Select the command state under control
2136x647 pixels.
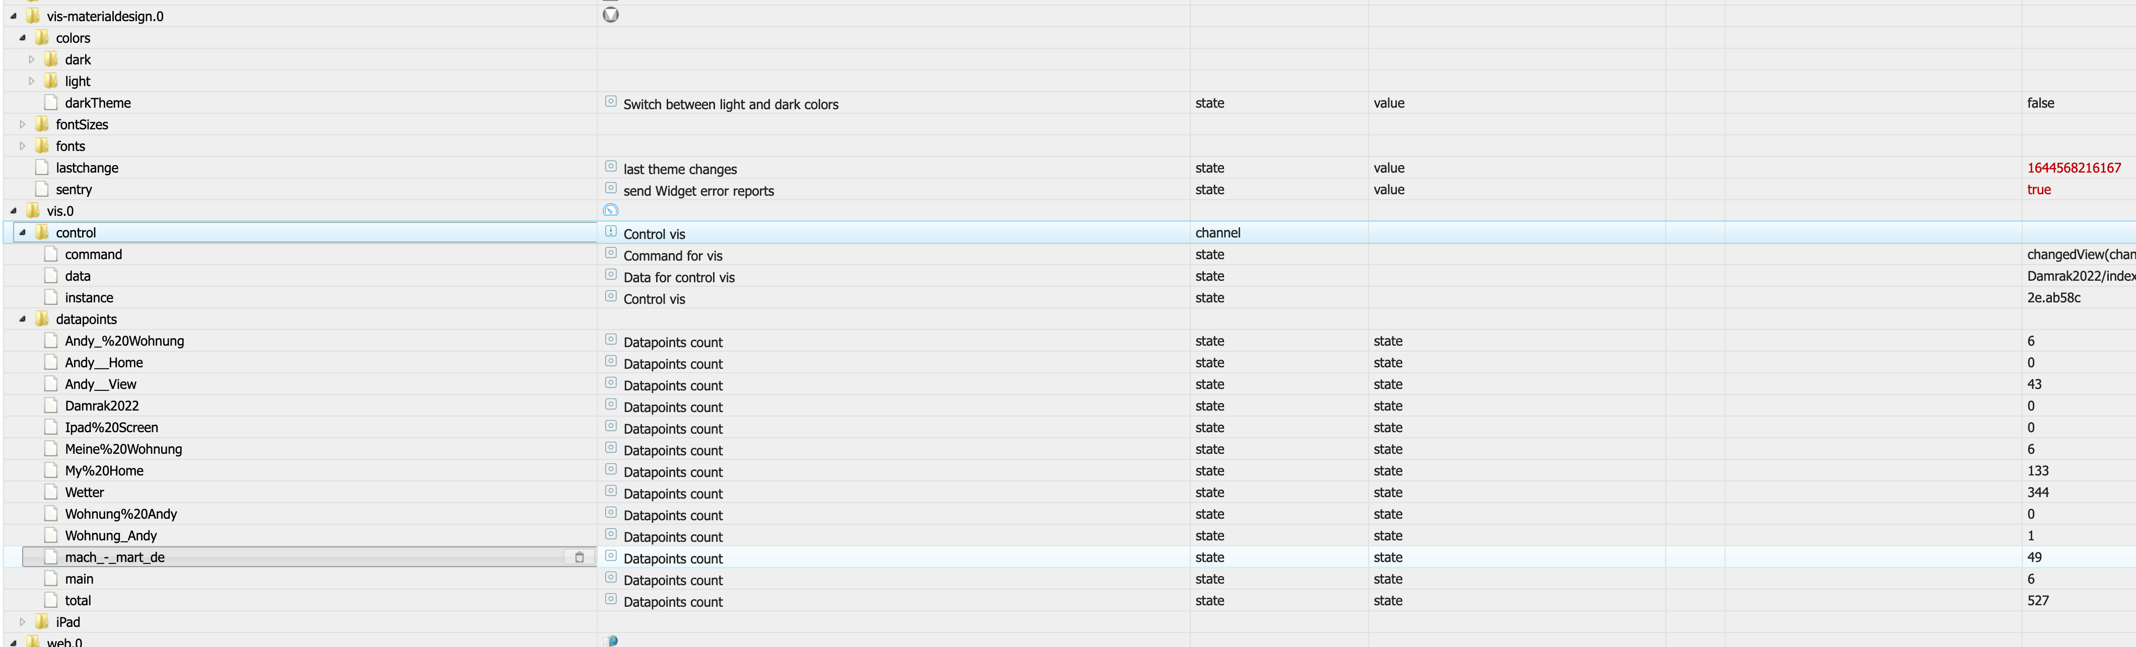click(x=94, y=255)
